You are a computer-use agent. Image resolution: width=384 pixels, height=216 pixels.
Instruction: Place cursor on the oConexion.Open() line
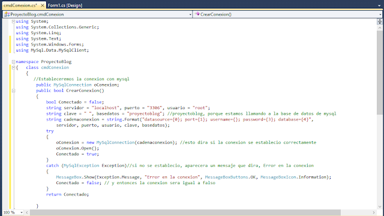point(77,148)
